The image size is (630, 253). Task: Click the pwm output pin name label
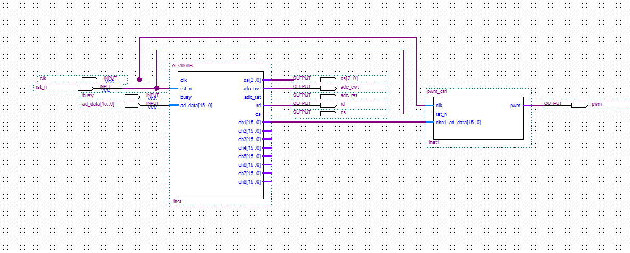(x=596, y=104)
